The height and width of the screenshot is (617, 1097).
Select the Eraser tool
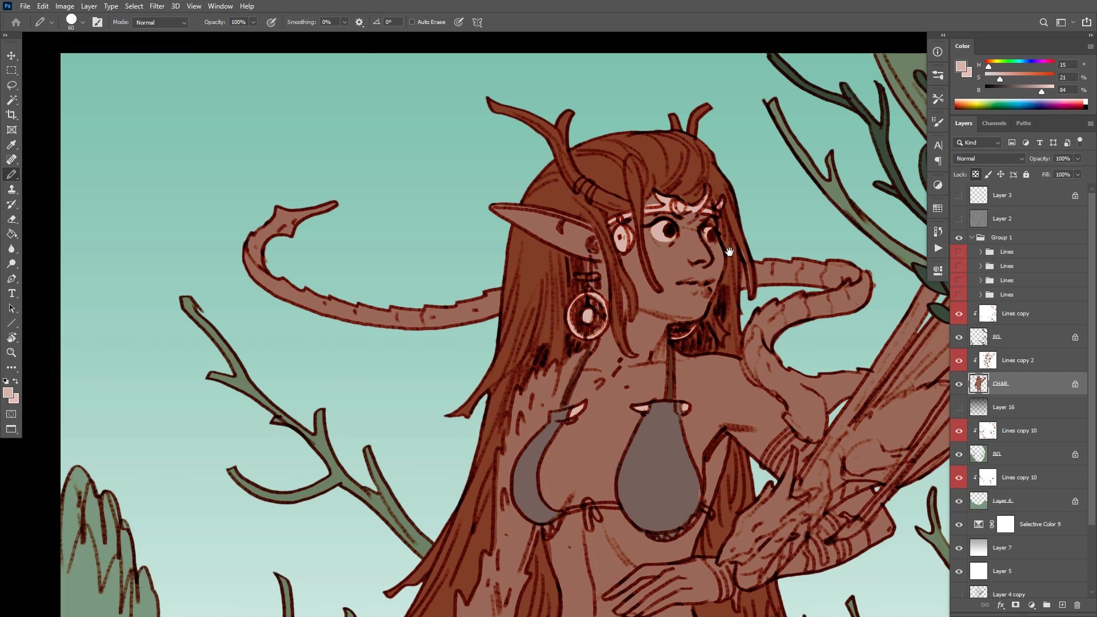click(x=11, y=219)
